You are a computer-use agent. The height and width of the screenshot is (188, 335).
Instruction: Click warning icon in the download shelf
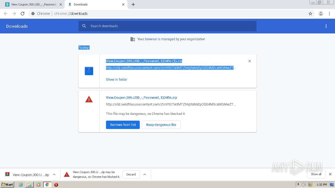[x=67, y=174]
